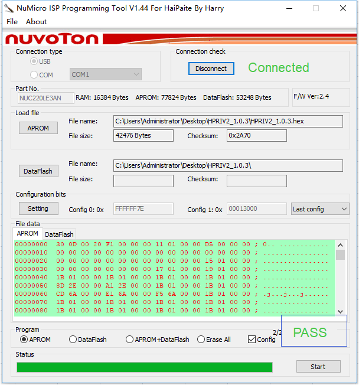Screen dimensions: 359x385
Task: Select the DataFlash program radio button
Action: [x=73, y=340]
